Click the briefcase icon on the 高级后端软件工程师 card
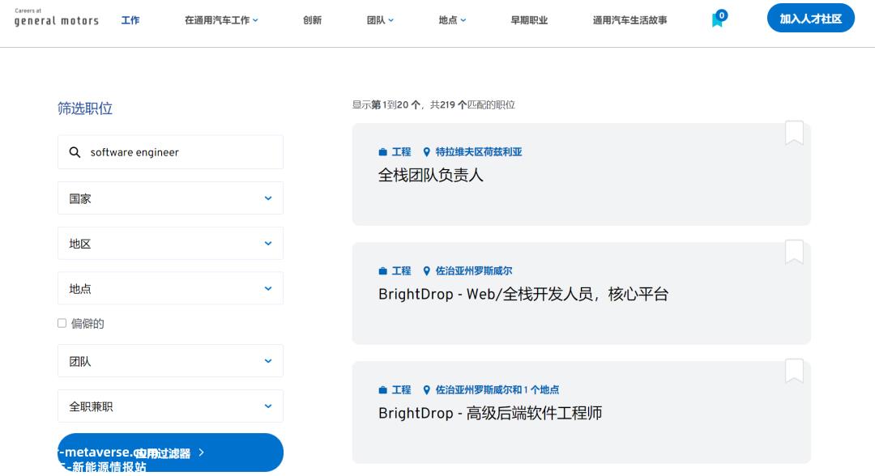 click(x=382, y=389)
